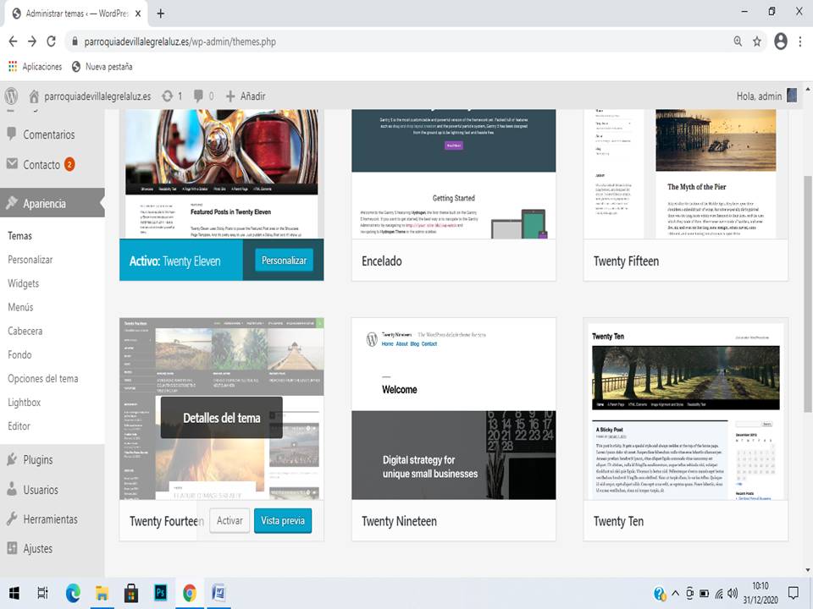This screenshot has height=609, width=813.
Task: Open Detalles del tema for Twenty Fourteen
Action: (x=221, y=418)
